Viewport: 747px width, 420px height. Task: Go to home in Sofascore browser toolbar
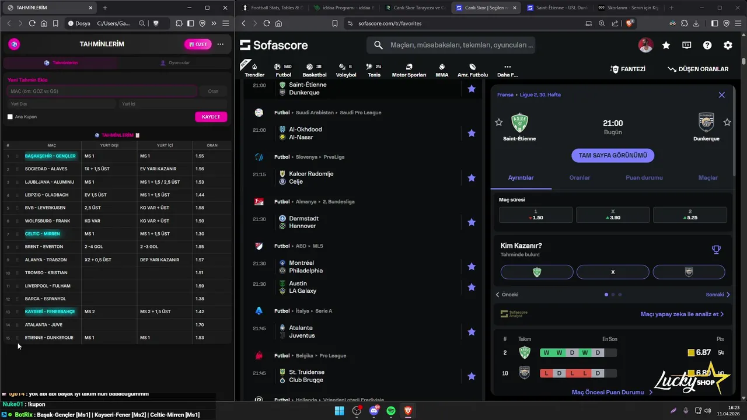point(278,23)
